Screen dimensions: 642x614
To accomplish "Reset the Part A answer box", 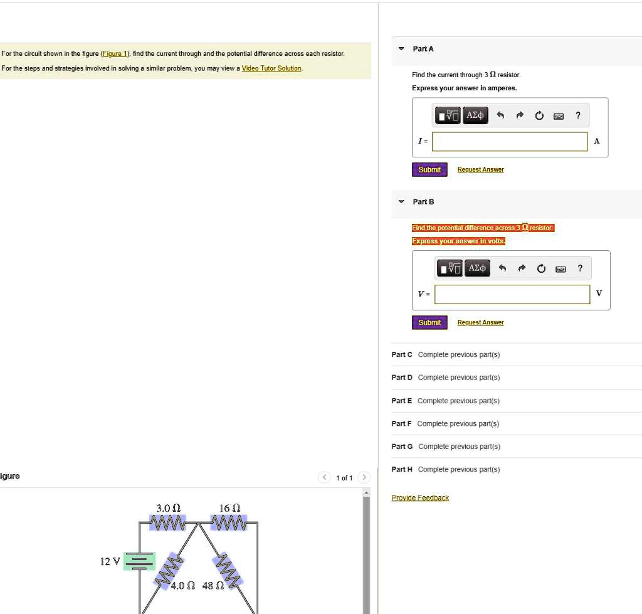I will 539,115.
